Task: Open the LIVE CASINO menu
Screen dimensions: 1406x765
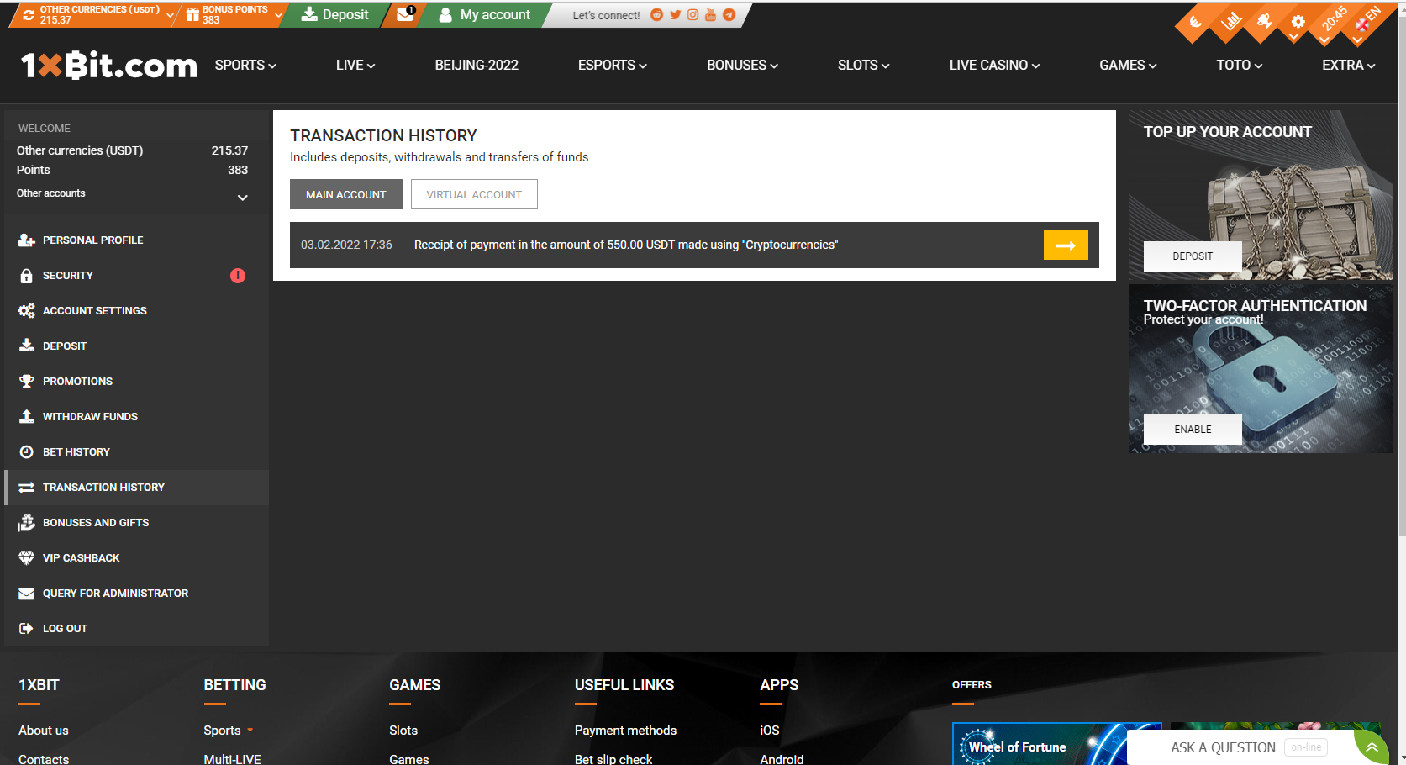Action: (x=995, y=65)
